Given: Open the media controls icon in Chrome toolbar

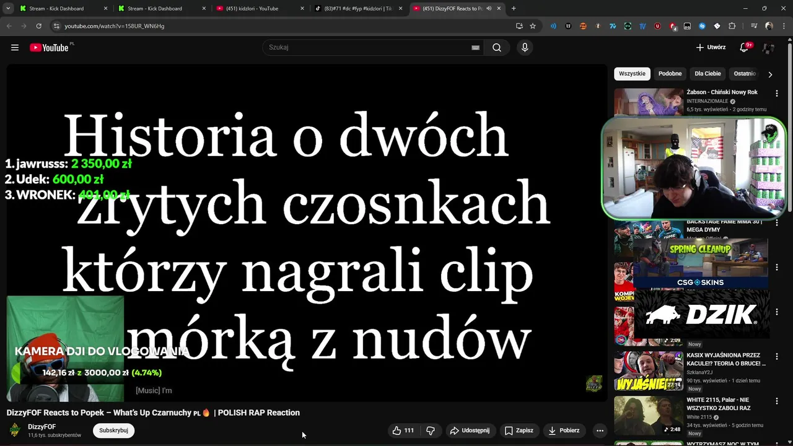Looking at the screenshot, I should [x=753, y=26].
